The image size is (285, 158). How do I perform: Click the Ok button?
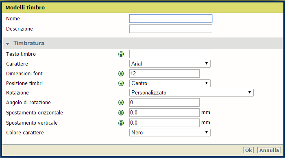pos(248,150)
